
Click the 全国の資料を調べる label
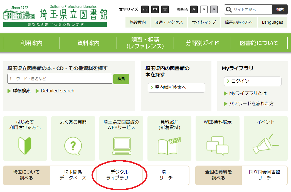coord(218,175)
